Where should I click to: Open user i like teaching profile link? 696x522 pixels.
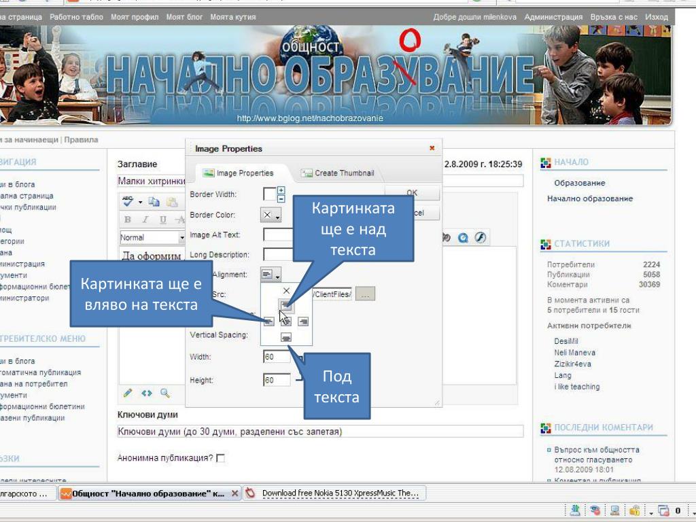(x=577, y=387)
